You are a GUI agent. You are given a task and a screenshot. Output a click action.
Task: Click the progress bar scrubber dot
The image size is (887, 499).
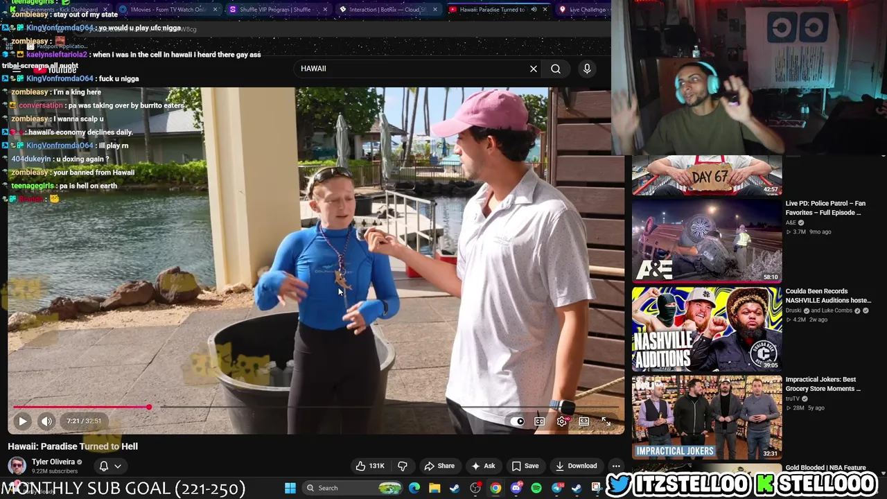[x=148, y=407]
